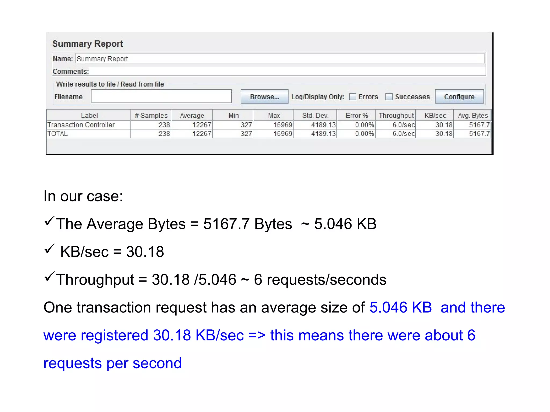Click the Summary Report panel title

[88, 44]
